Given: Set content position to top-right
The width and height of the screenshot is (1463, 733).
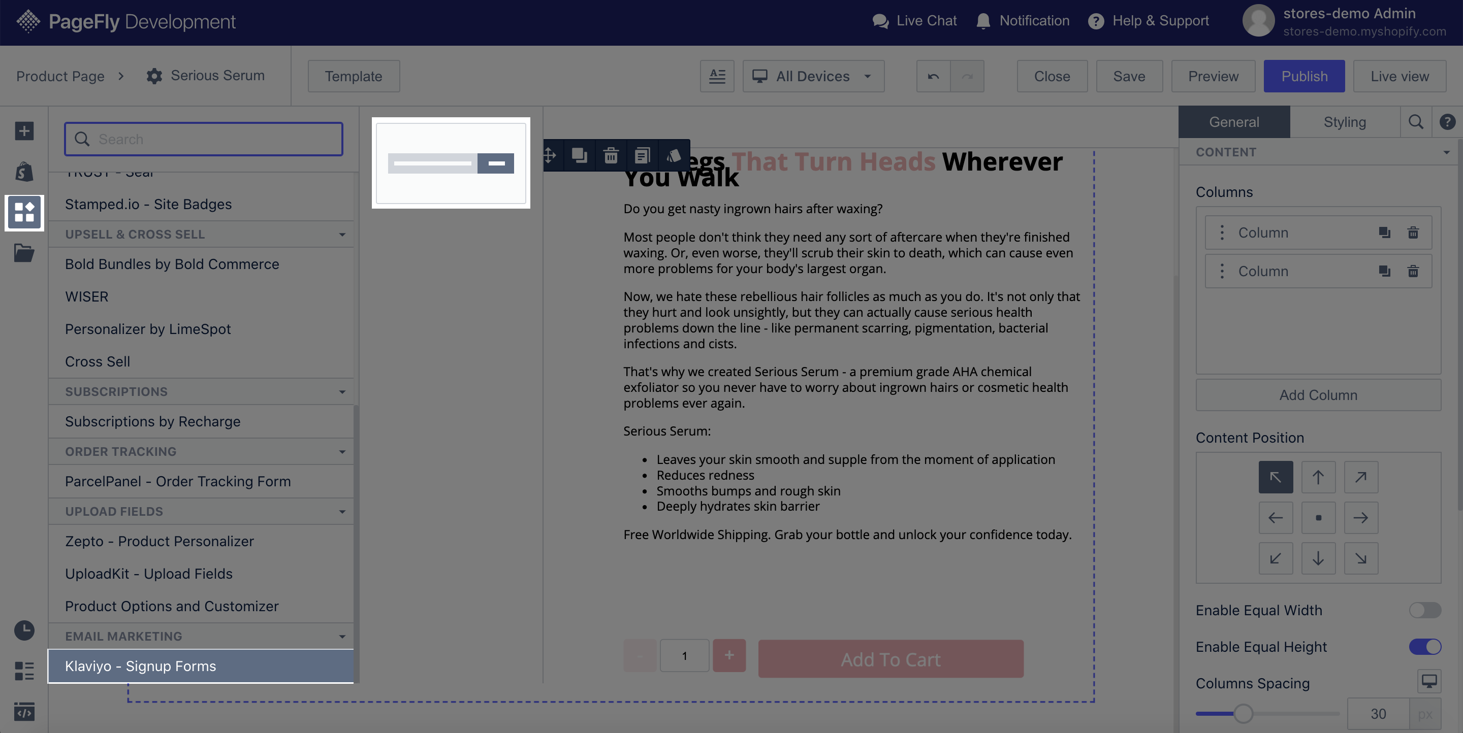Looking at the screenshot, I should pos(1361,477).
